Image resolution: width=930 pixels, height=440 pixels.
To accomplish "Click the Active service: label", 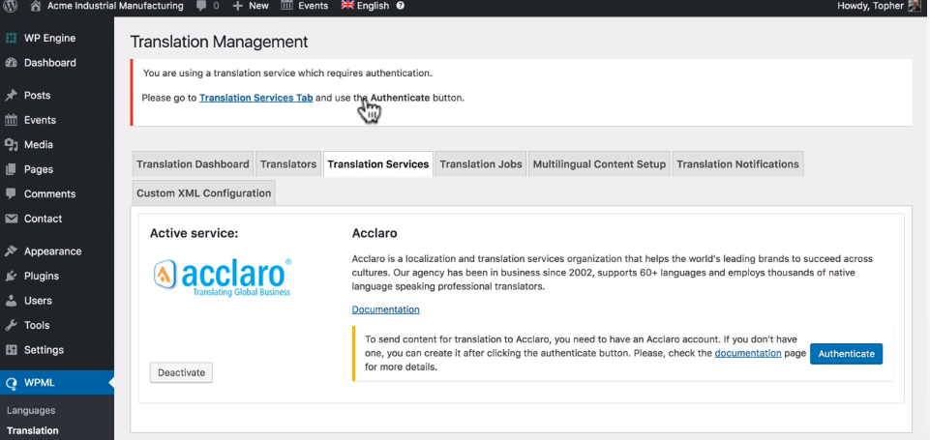I will [194, 234].
